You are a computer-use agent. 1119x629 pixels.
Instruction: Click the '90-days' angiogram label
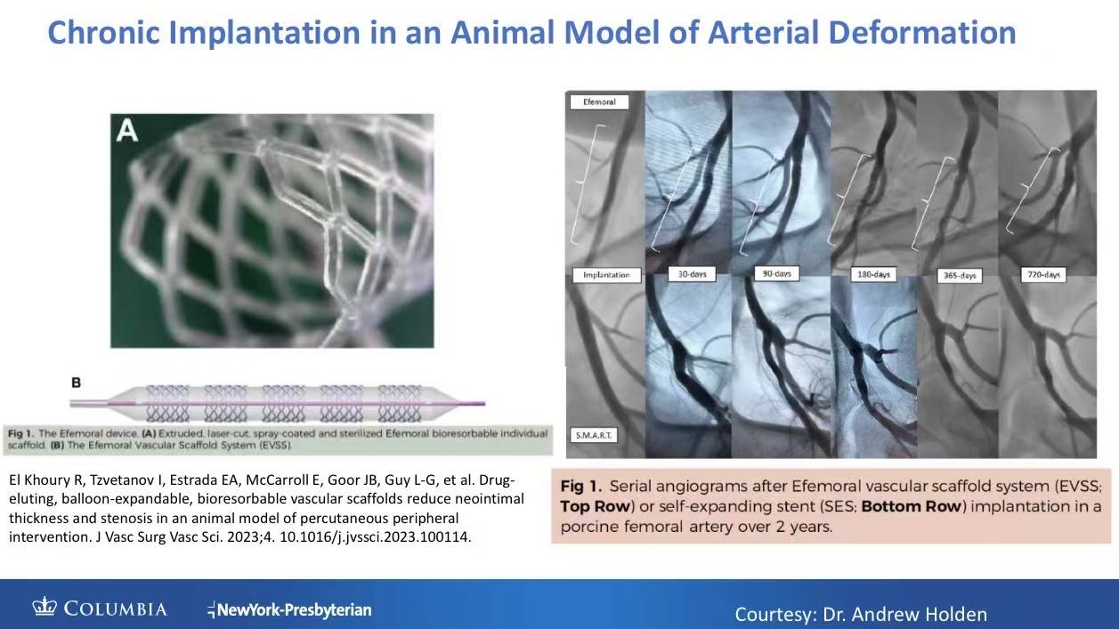tap(776, 273)
